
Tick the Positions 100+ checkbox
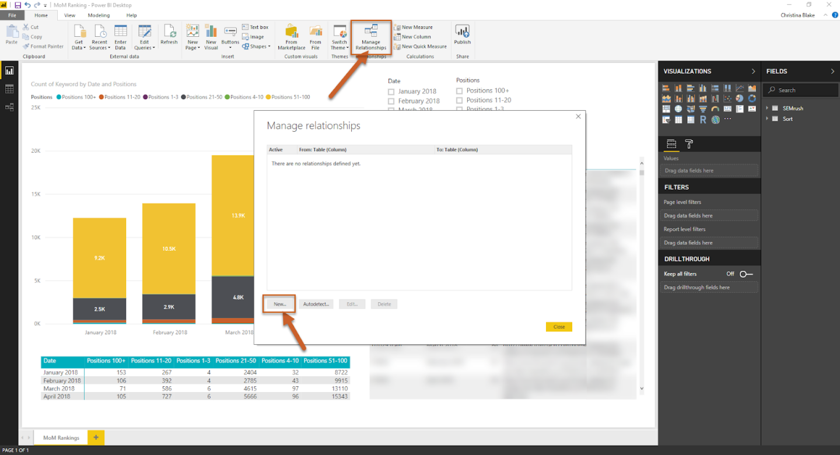coord(460,91)
